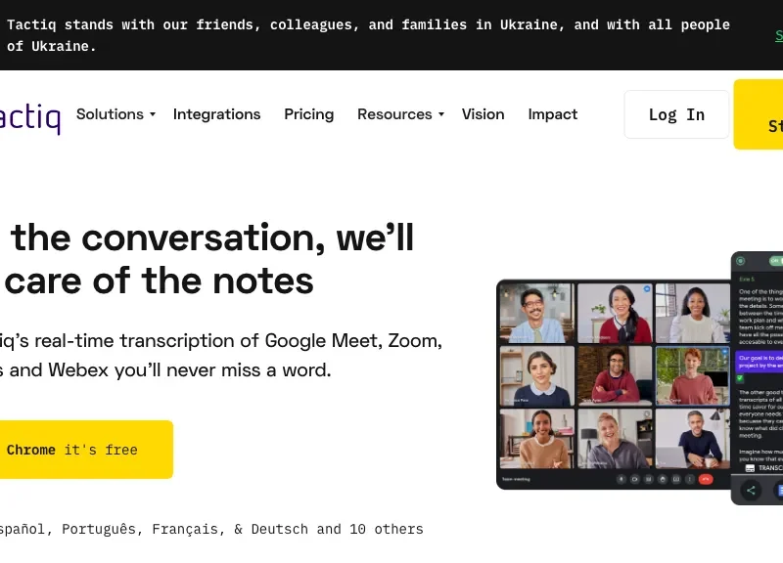Click the "One of the thing" transcript paragraph

760,317
